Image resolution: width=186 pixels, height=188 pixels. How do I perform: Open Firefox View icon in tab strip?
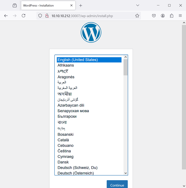pyautogui.click(x=15, y=6)
